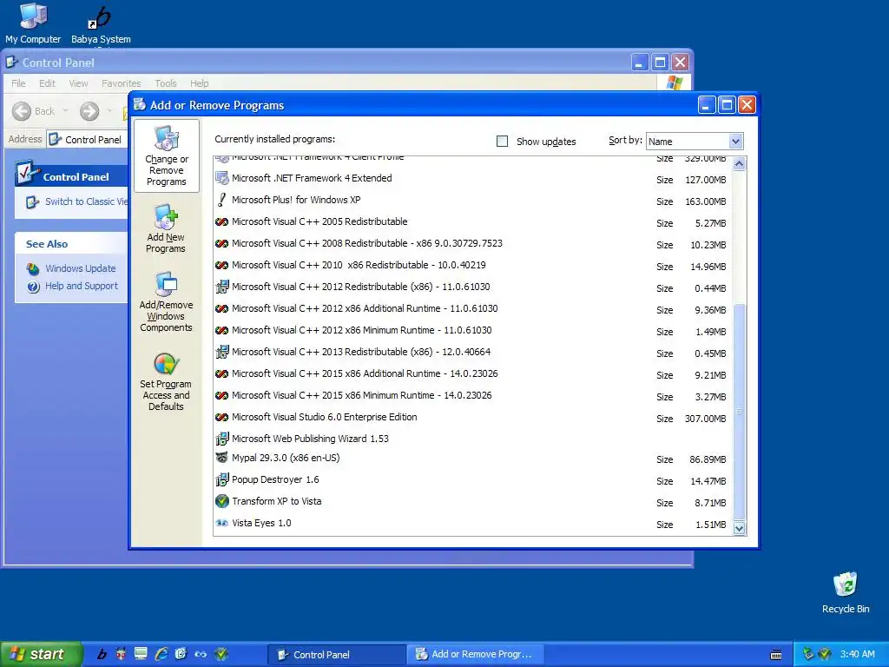
Task: Click the Windows Update link
Action: click(81, 269)
